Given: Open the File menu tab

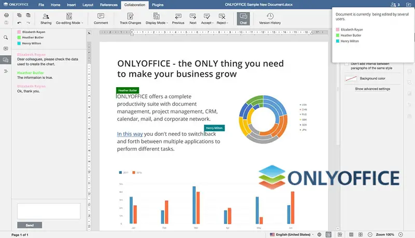Looking at the screenshot, I should pos(41,5).
